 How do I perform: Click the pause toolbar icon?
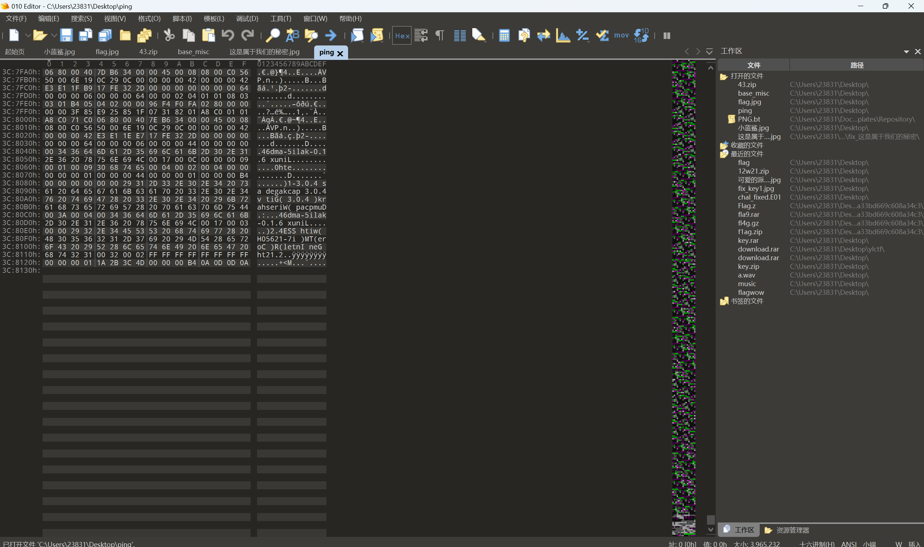coord(667,36)
